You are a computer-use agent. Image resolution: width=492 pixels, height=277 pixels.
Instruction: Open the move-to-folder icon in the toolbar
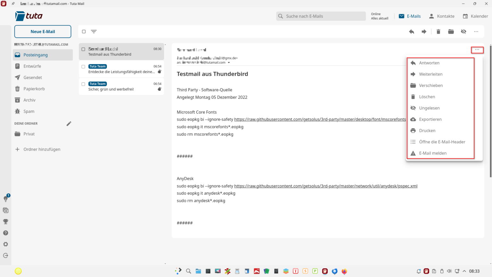point(451,31)
